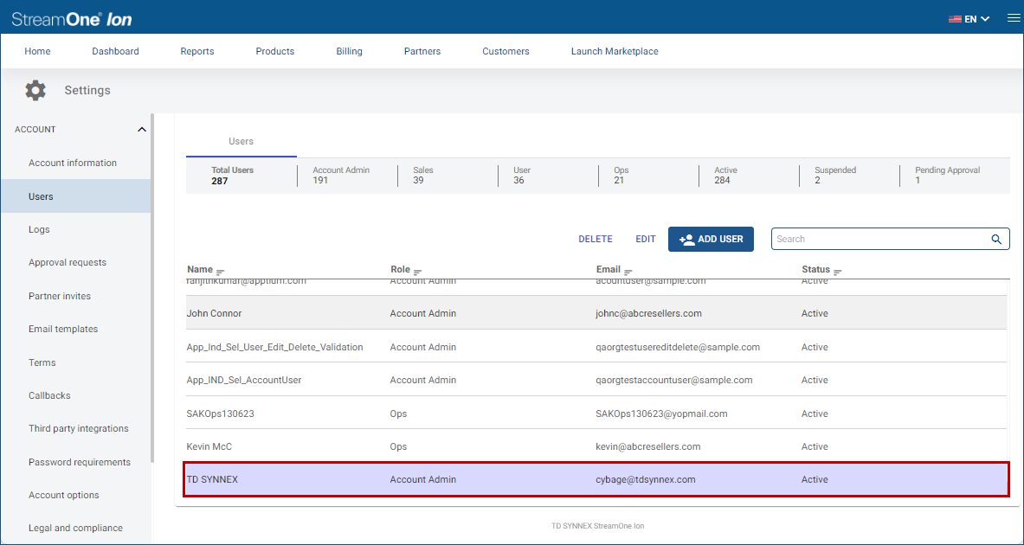The image size is (1024, 545).
Task: Open the Dashboard menu
Action: tap(116, 51)
